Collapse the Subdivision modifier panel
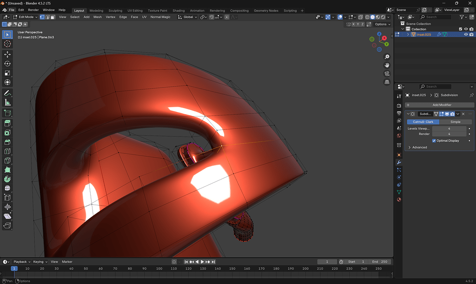 (x=408, y=114)
